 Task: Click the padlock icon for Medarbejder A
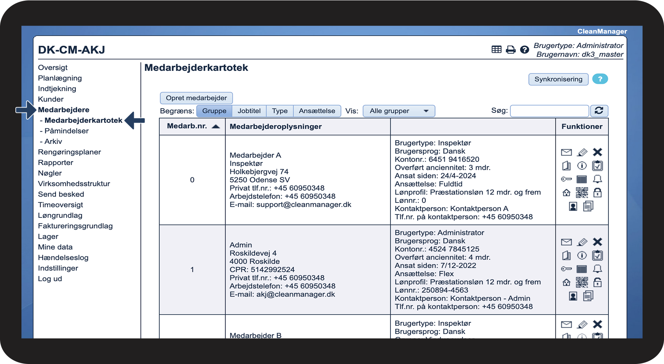[597, 193]
